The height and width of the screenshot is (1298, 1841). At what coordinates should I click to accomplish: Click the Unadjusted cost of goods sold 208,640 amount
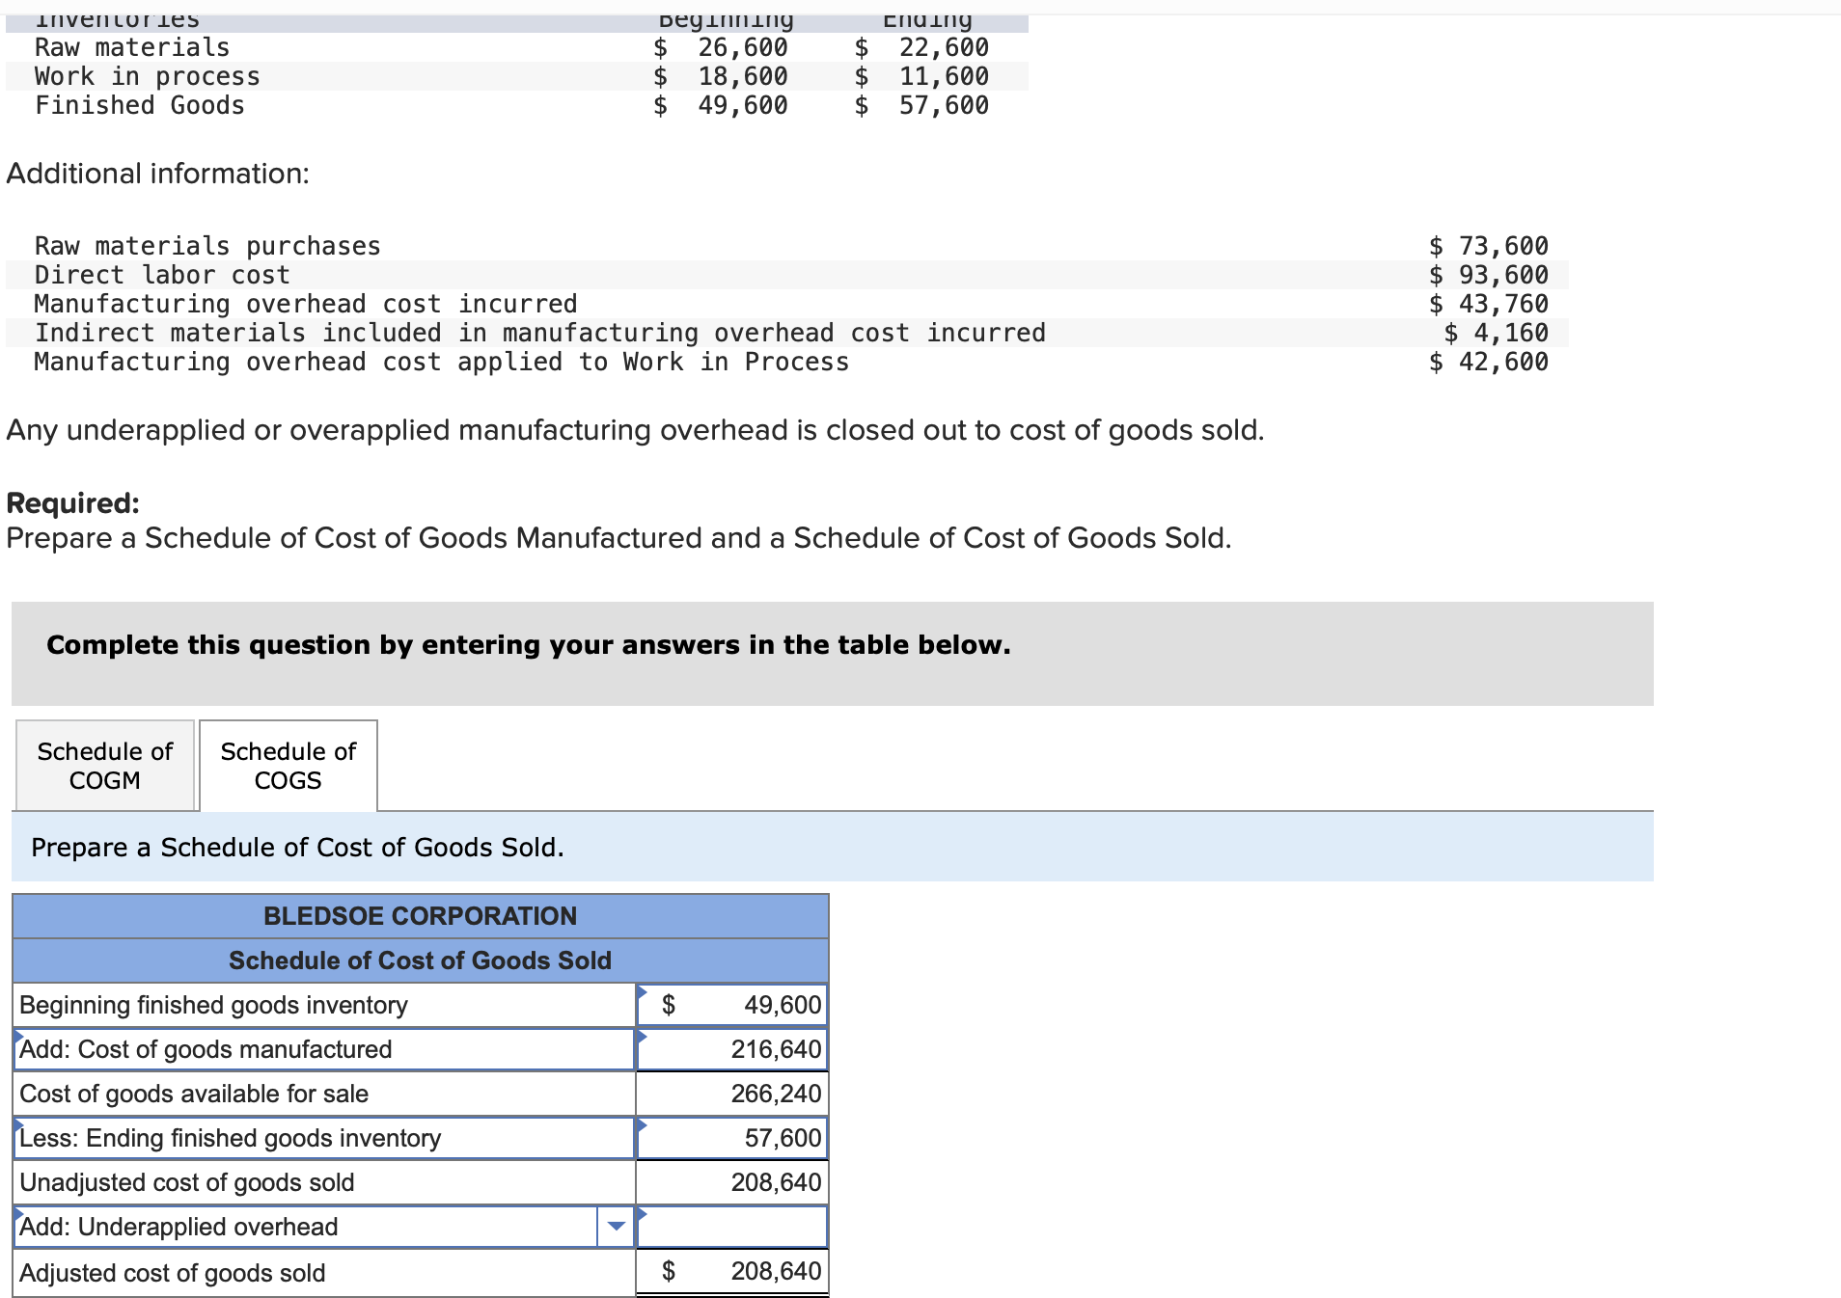click(x=733, y=1182)
